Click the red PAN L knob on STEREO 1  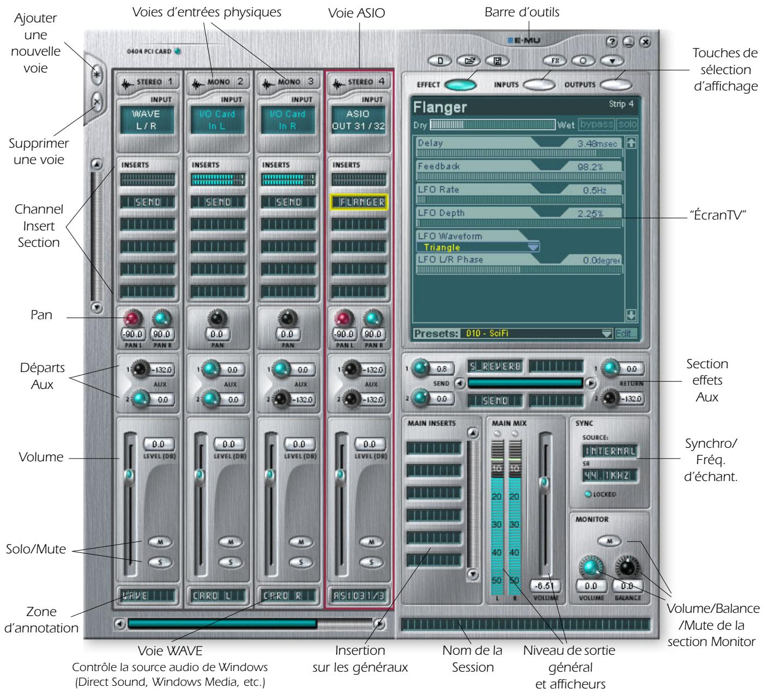(x=132, y=319)
